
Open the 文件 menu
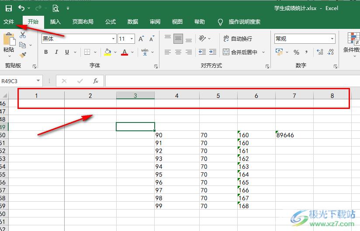pyautogui.click(x=9, y=21)
